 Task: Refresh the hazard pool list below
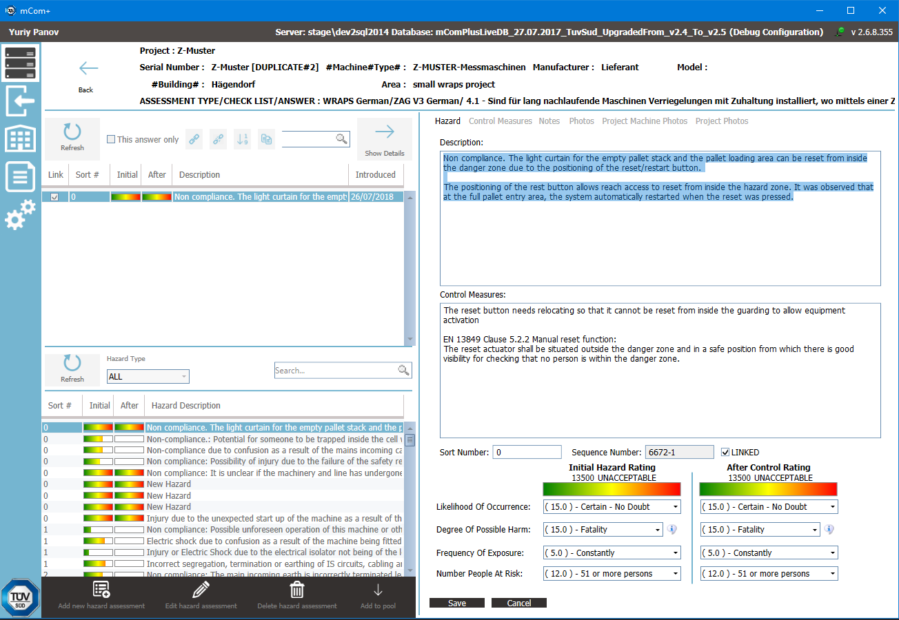(x=72, y=369)
